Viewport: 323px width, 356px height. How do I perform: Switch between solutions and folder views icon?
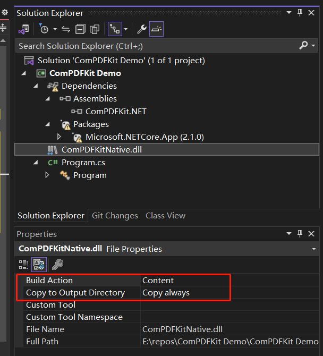23,29
